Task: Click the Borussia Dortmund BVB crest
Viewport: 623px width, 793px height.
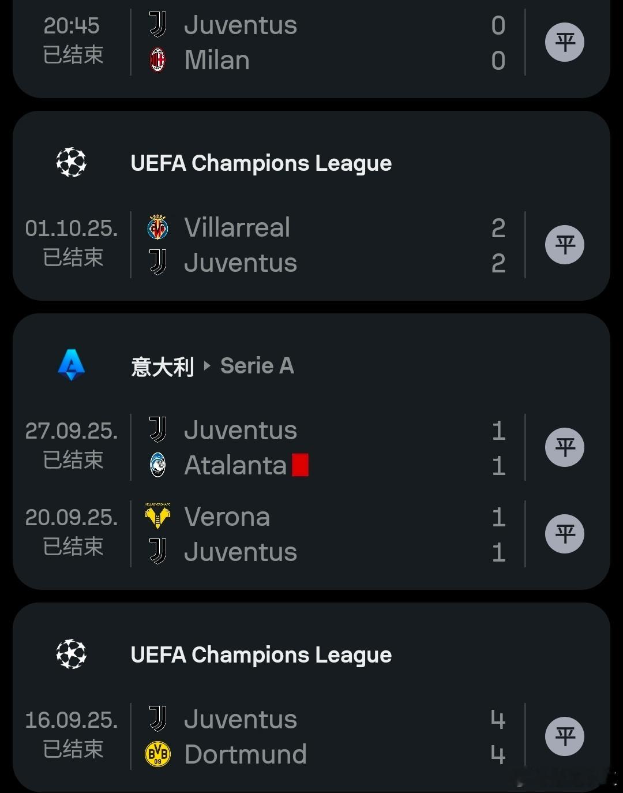Action: click(157, 754)
